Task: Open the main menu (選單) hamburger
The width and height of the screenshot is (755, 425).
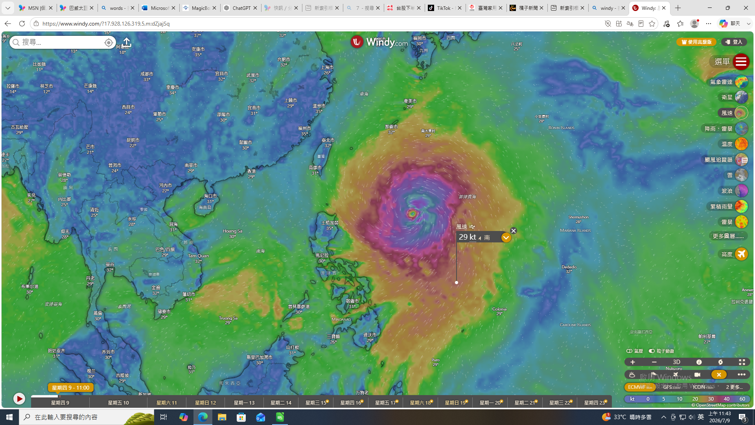Action: 741,62
